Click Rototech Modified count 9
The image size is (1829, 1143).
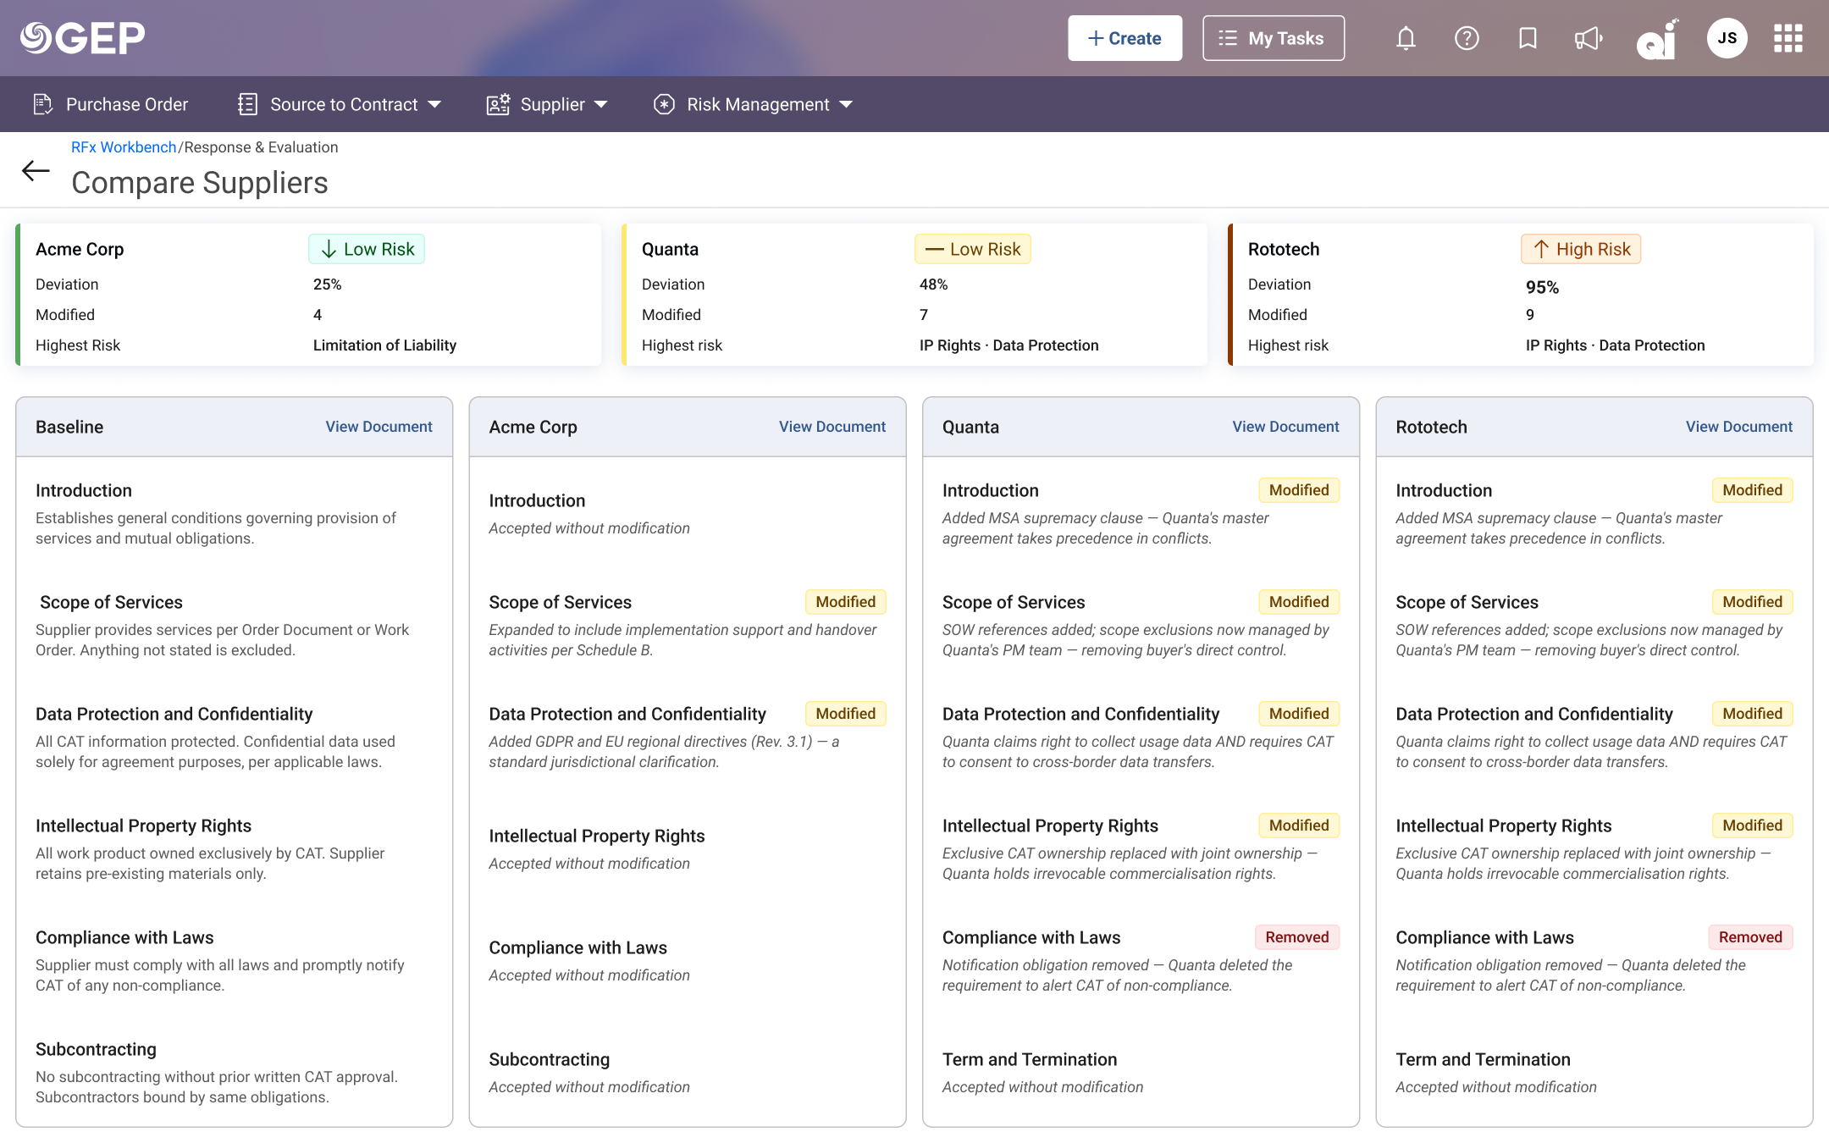point(1530,315)
